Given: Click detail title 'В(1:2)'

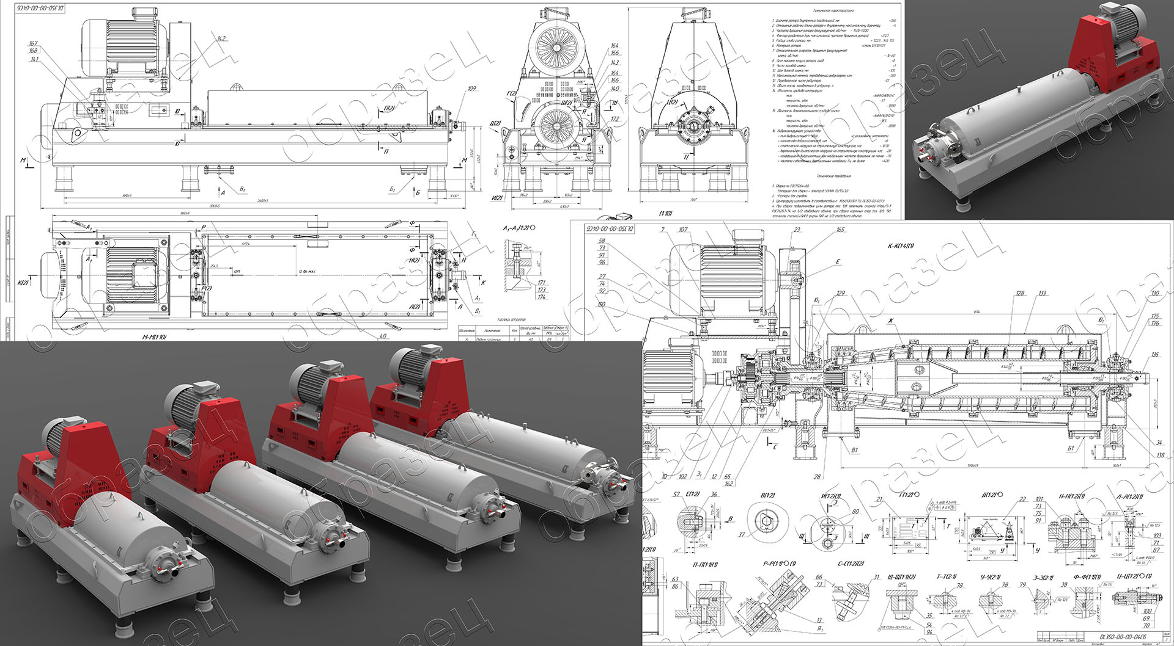Looking at the screenshot, I should pyautogui.click(x=767, y=495).
